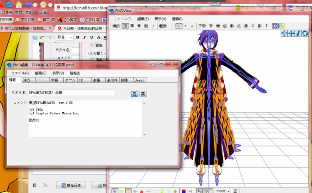
Task: Open the 标准 font style dropdown
Action: [x=65, y=37]
